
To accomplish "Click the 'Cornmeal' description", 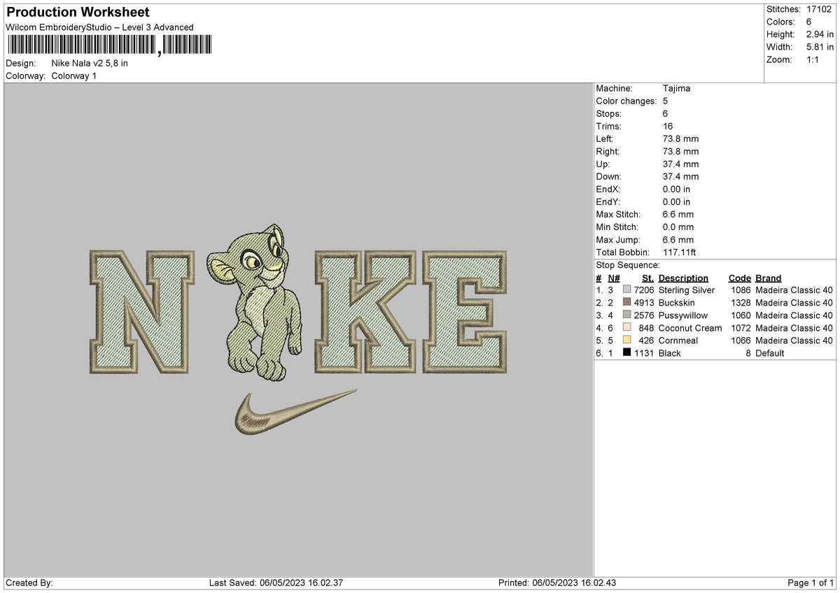I will tap(678, 341).
